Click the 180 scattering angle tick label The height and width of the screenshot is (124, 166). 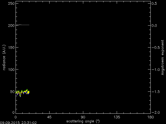tap(150, 117)
